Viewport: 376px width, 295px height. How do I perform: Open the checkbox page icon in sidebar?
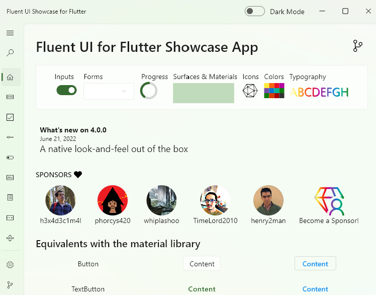point(10,117)
